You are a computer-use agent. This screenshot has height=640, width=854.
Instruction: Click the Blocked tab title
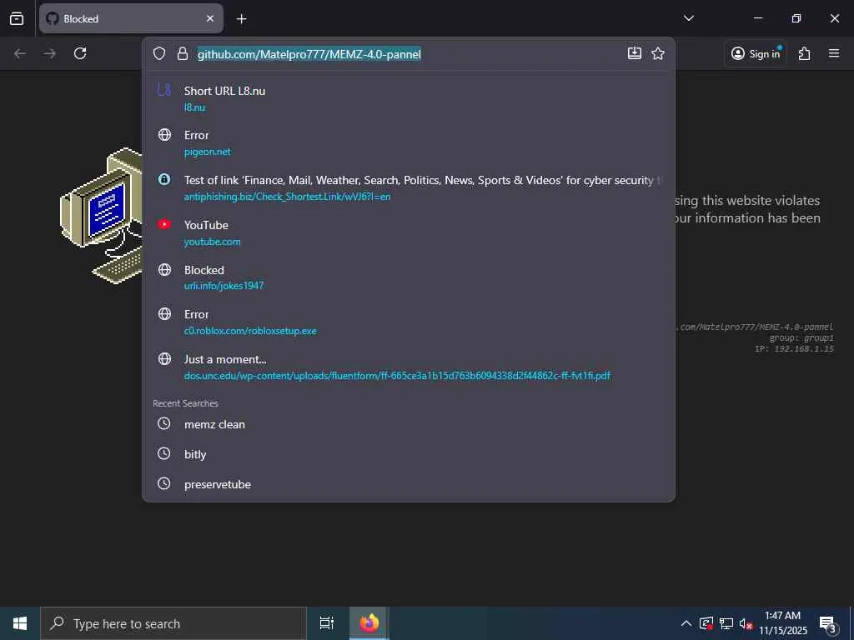pos(81,18)
